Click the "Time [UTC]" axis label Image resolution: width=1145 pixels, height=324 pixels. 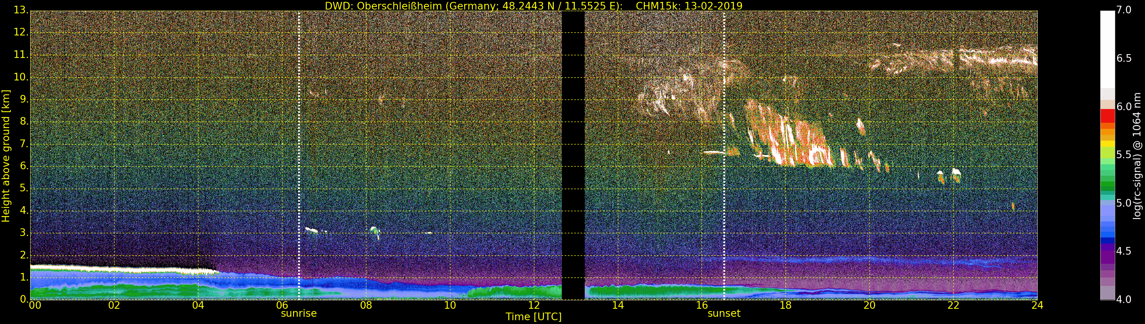tap(534, 317)
